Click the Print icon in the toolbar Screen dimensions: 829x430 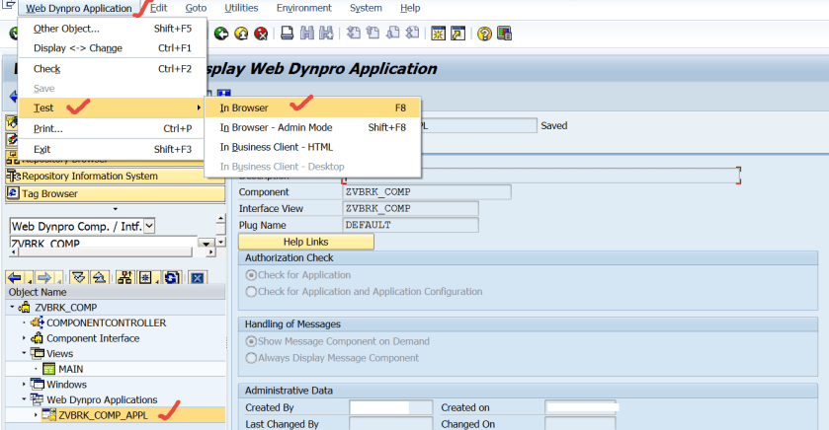coord(287,34)
